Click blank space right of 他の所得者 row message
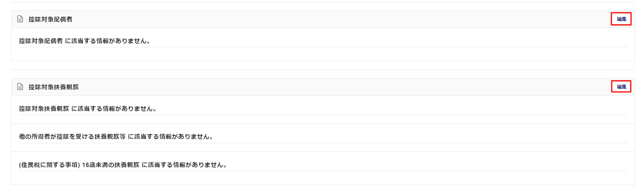The width and height of the screenshot is (640, 192). click(x=420, y=137)
